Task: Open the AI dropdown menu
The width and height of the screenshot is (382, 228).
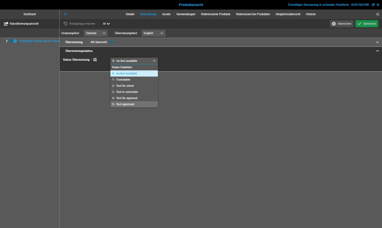Action: [x=106, y=24]
